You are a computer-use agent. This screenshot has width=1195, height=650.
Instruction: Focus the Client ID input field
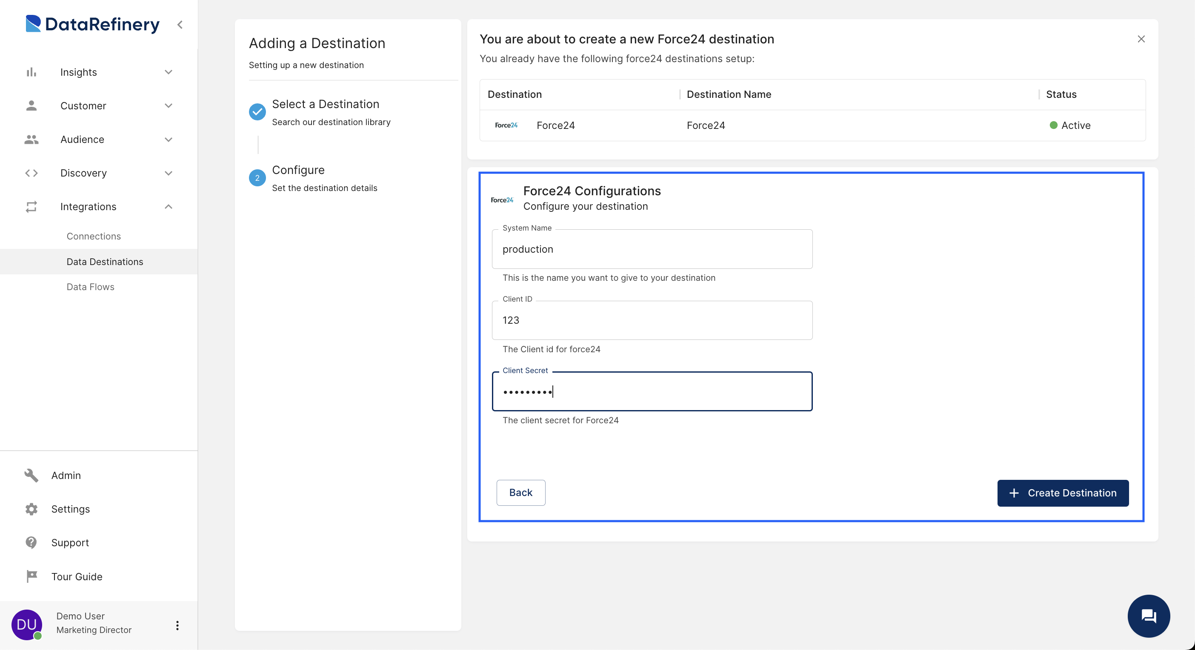click(x=652, y=320)
